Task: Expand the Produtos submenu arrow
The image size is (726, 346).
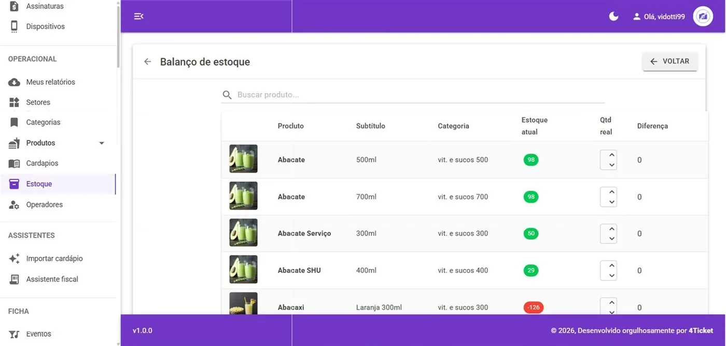Action: coord(102,143)
